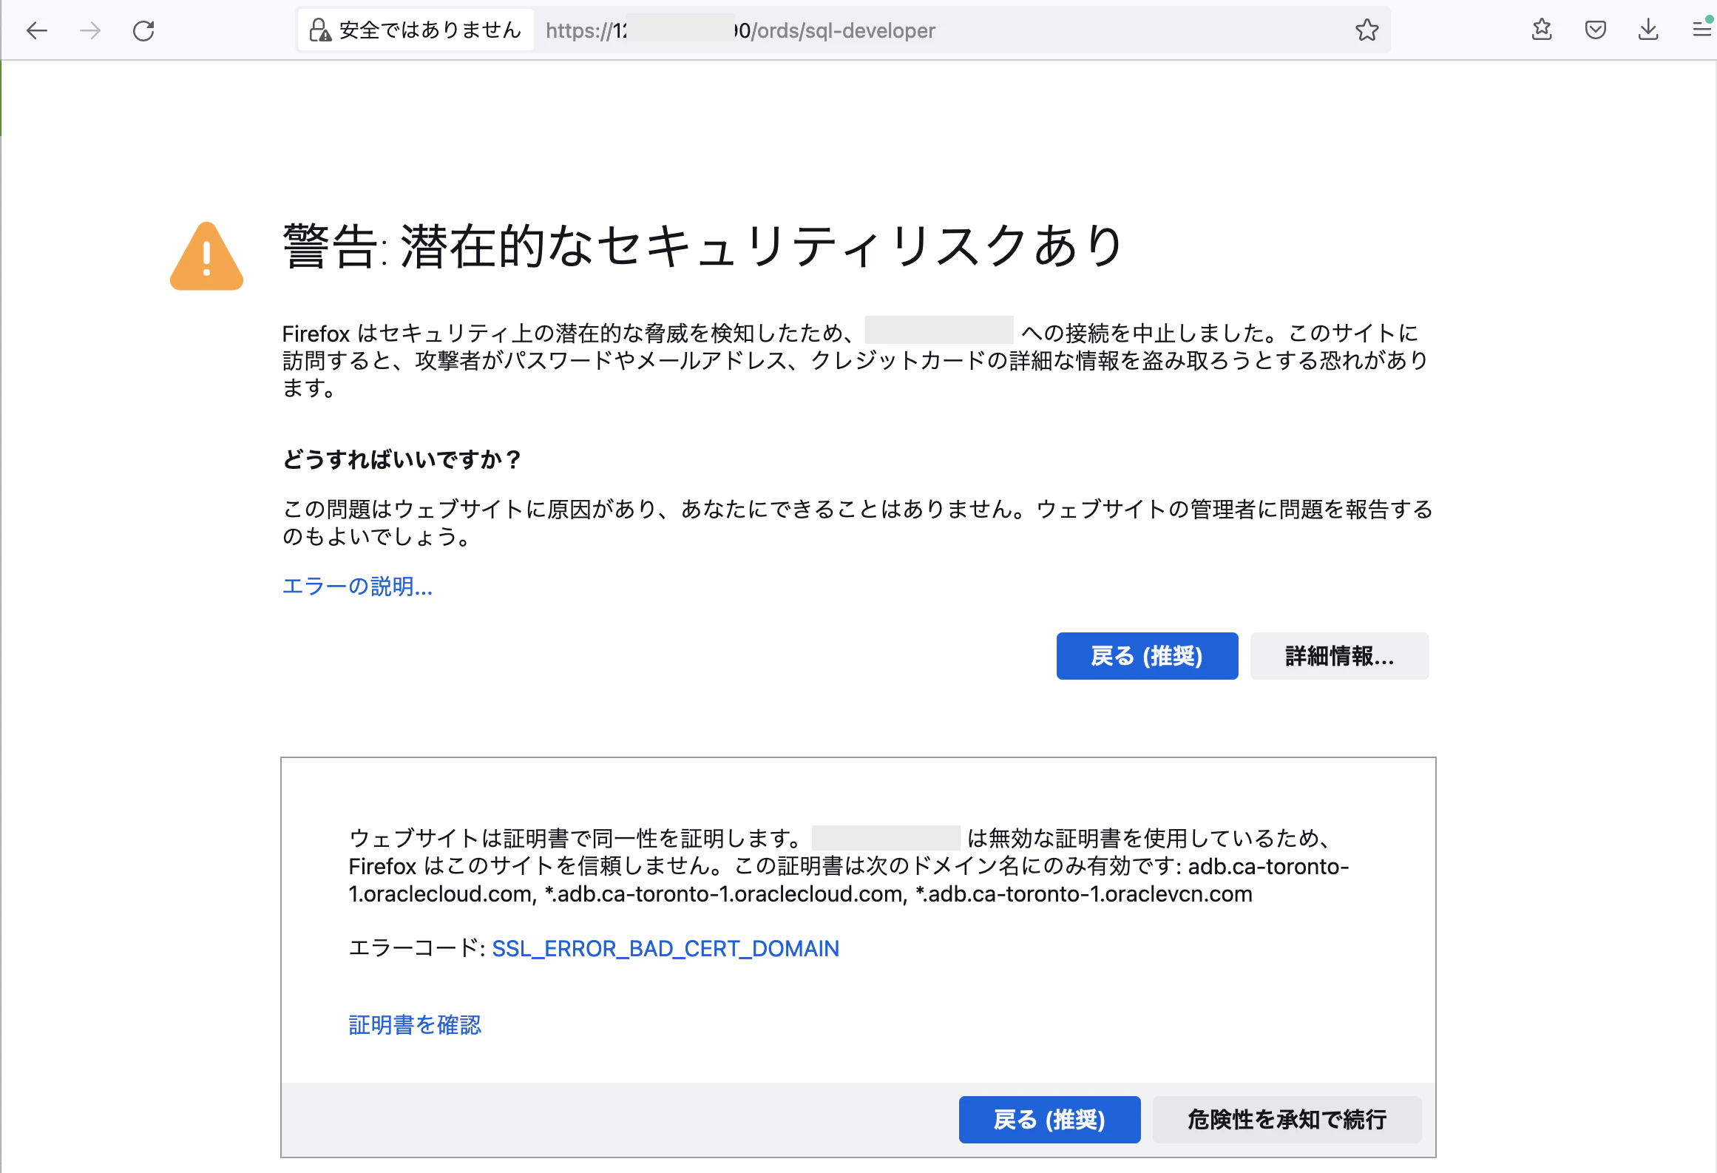Click the browser forward arrow

tap(90, 30)
